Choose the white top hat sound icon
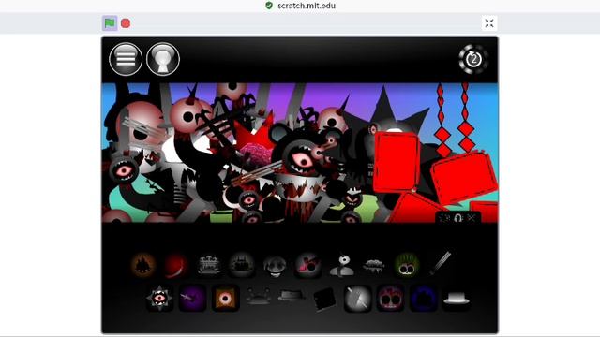 (x=457, y=299)
